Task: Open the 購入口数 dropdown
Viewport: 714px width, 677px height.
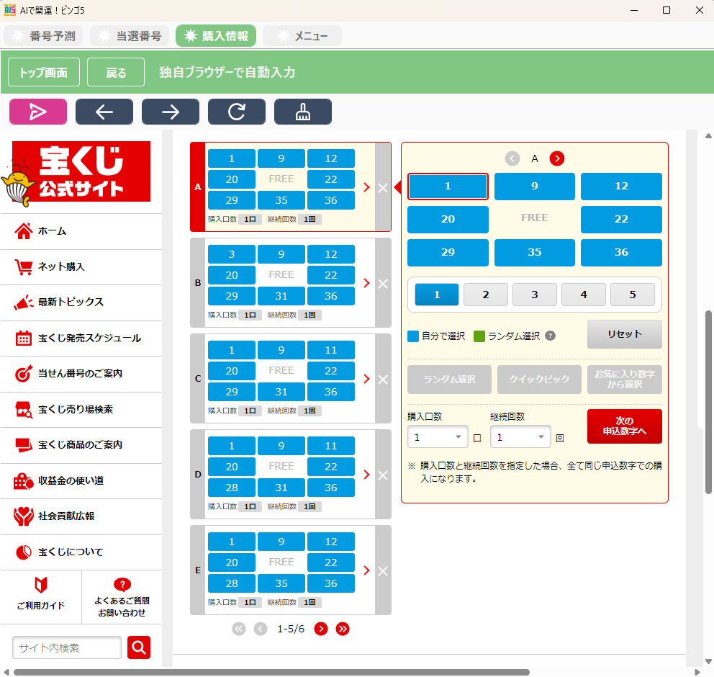Action: click(x=438, y=437)
